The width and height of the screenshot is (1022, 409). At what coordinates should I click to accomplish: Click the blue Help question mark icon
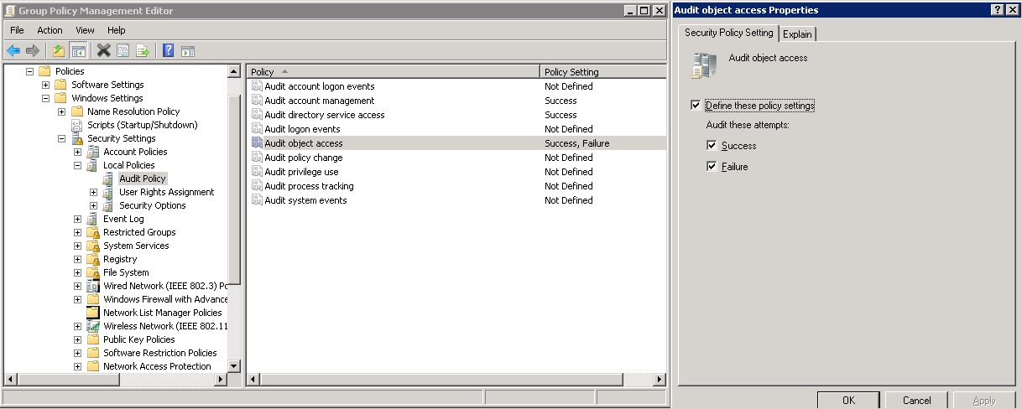pos(168,51)
